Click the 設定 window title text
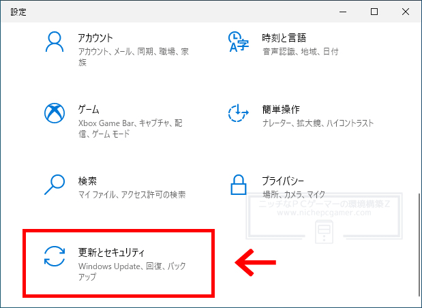The height and width of the screenshot is (308, 422). [18, 12]
